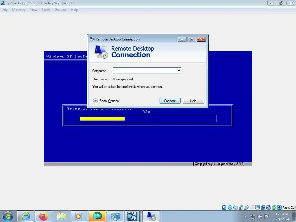Click the 33% progress text
Image resolution: width=296 pixels, height=222 pixels.
(146, 112)
